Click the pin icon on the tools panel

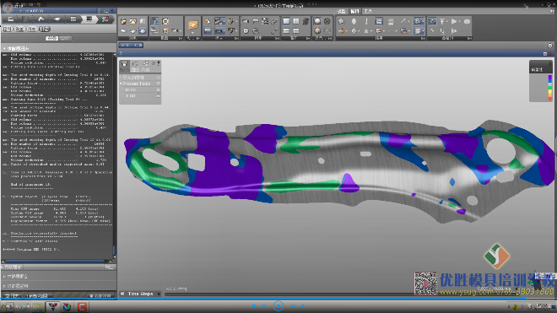click(159, 63)
